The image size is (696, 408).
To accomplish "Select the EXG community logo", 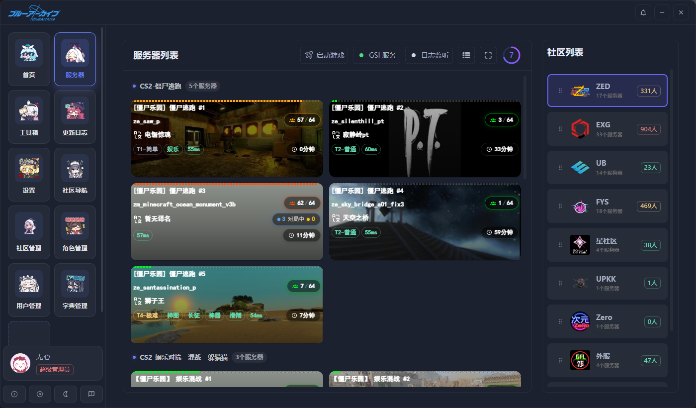I will click(x=580, y=129).
